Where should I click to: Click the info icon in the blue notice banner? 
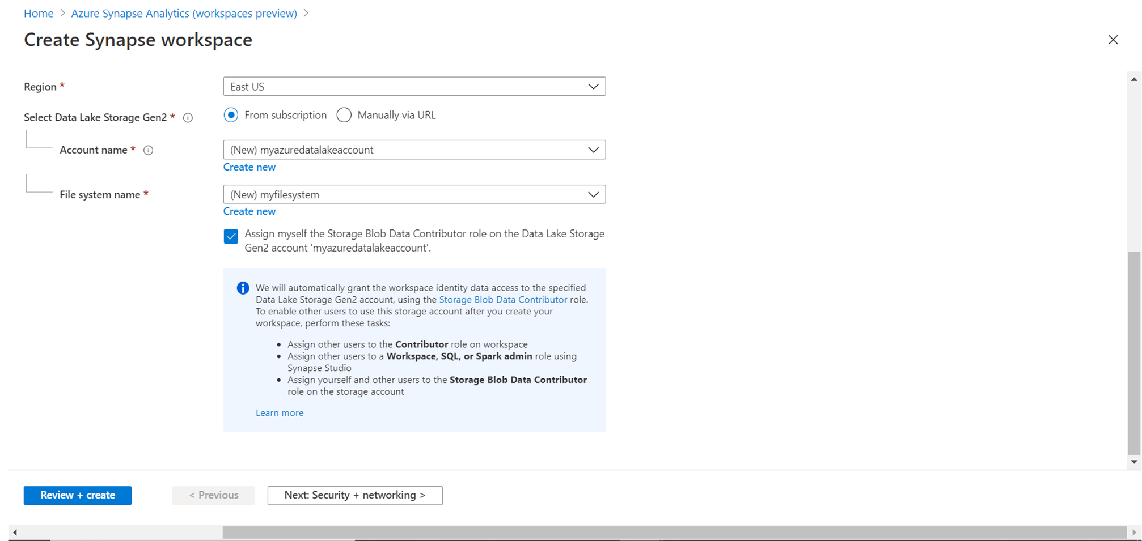coord(243,288)
